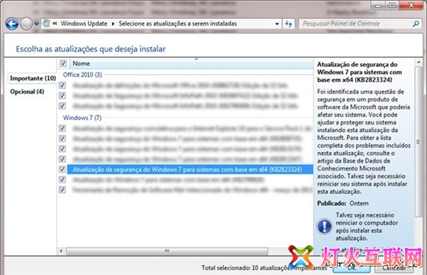Expand the address bar history dropdown
This screenshot has width=427, height=275.
click(x=277, y=23)
